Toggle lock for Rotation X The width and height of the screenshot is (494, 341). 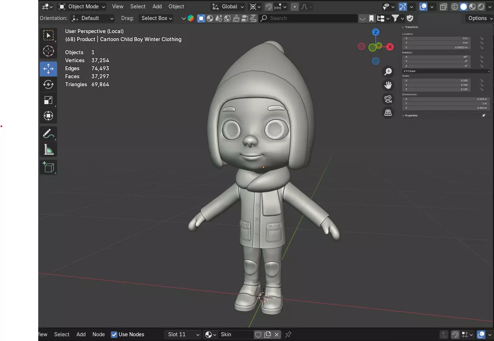click(482, 57)
